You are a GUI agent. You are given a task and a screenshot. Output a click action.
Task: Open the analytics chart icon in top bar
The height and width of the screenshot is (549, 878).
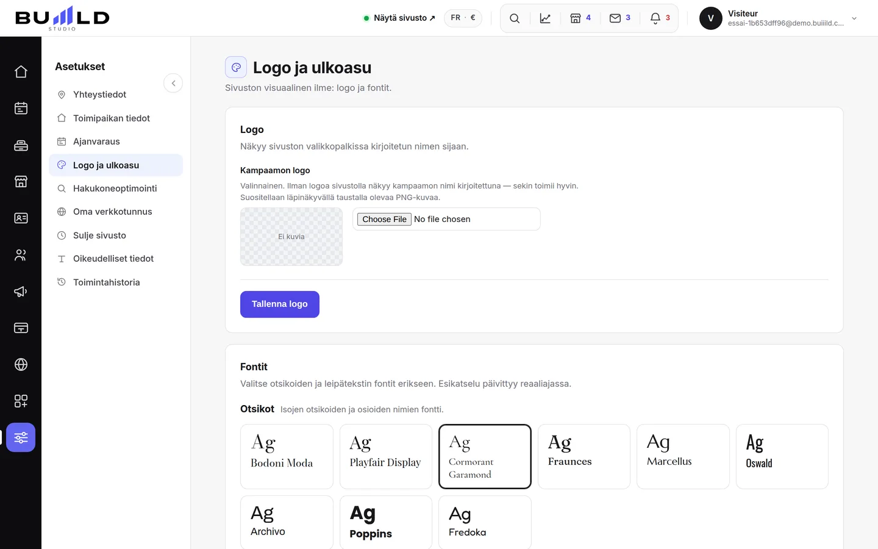point(545,18)
